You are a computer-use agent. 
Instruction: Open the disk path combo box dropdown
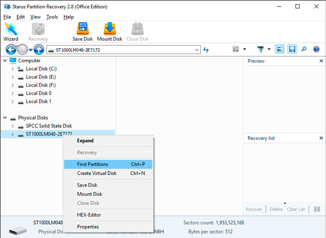tap(197, 50)
